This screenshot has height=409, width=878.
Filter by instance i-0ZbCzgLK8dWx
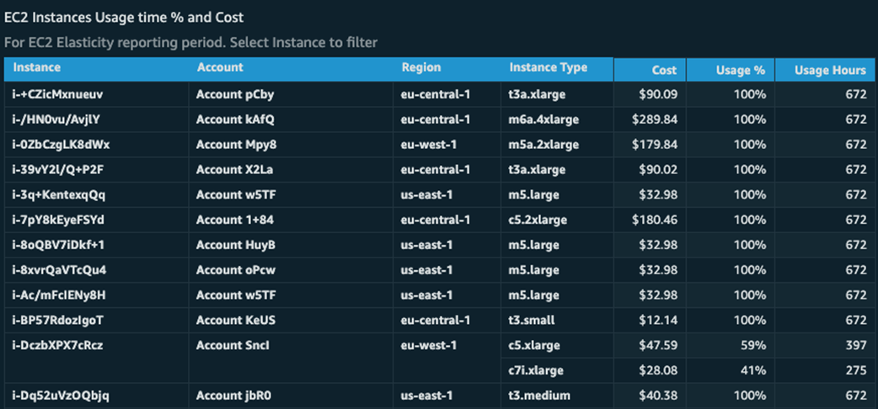pos(61,145)
